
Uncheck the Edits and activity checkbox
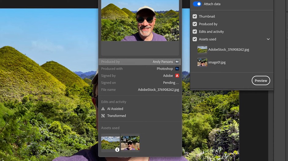195,32
